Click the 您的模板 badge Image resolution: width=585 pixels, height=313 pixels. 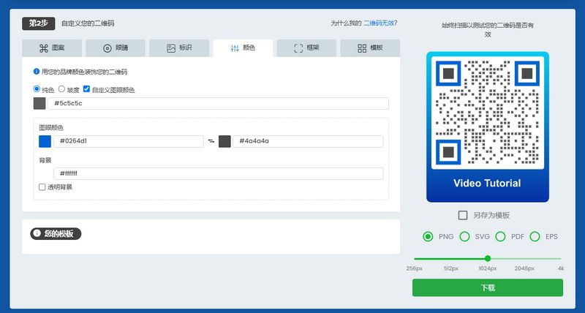[x=56, y=233]
